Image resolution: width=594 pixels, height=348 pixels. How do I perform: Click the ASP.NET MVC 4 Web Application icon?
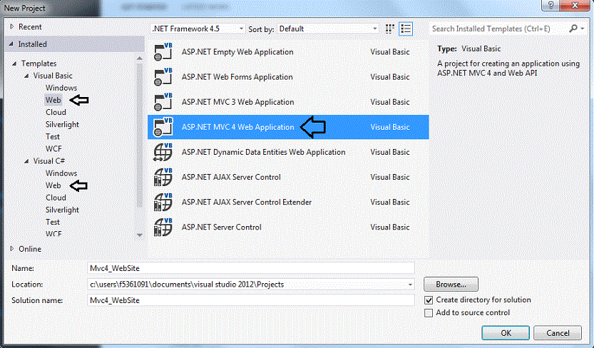pyautogui.click(x=163, y=127)
